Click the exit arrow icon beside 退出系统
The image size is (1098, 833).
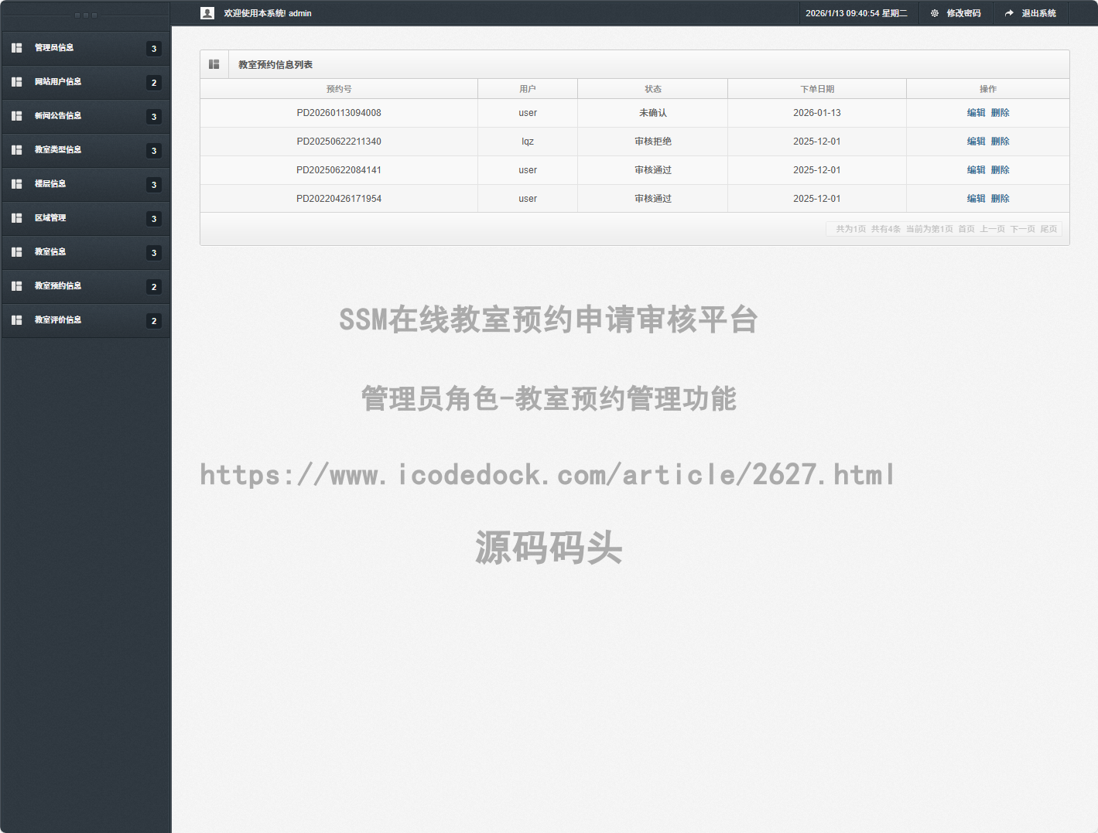click(x=1008, y=12)
